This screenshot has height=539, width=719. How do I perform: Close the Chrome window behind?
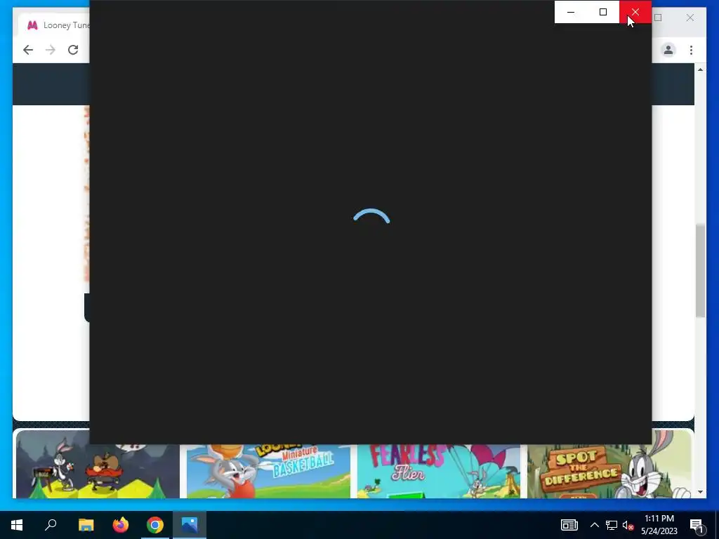tap(690, 18)
